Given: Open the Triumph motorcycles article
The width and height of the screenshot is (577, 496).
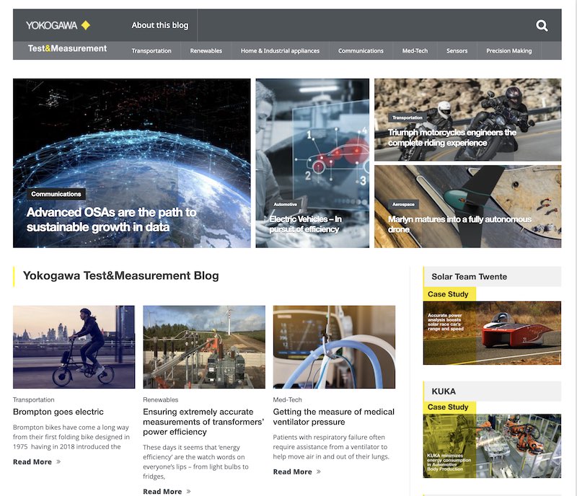Looking at the screenshot, I should 452,138.
